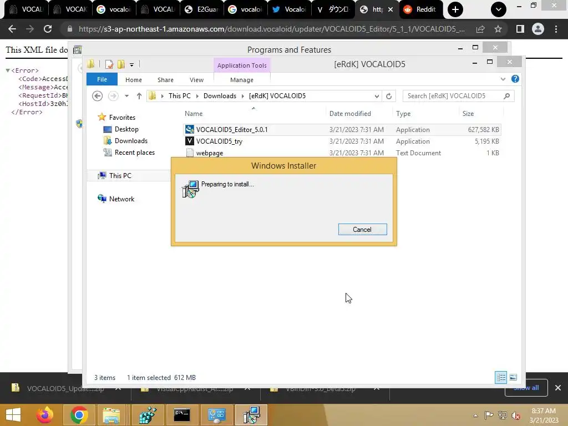Show hidden system tray icons
This screenshot has width=568, height=426.
coord(475,415)
